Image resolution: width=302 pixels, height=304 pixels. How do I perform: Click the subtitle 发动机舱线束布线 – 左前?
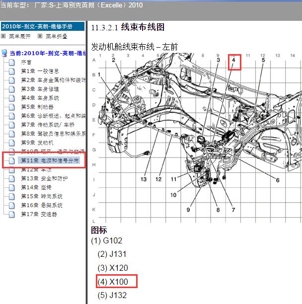coord(134,47)
